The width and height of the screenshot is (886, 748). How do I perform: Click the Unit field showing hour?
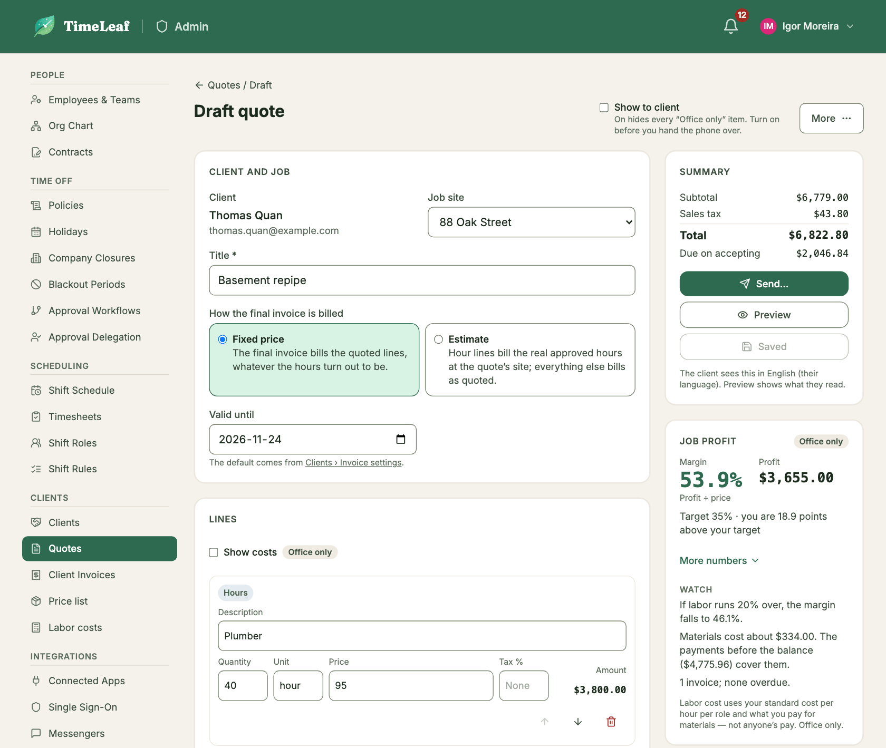[x=298, y=686]
